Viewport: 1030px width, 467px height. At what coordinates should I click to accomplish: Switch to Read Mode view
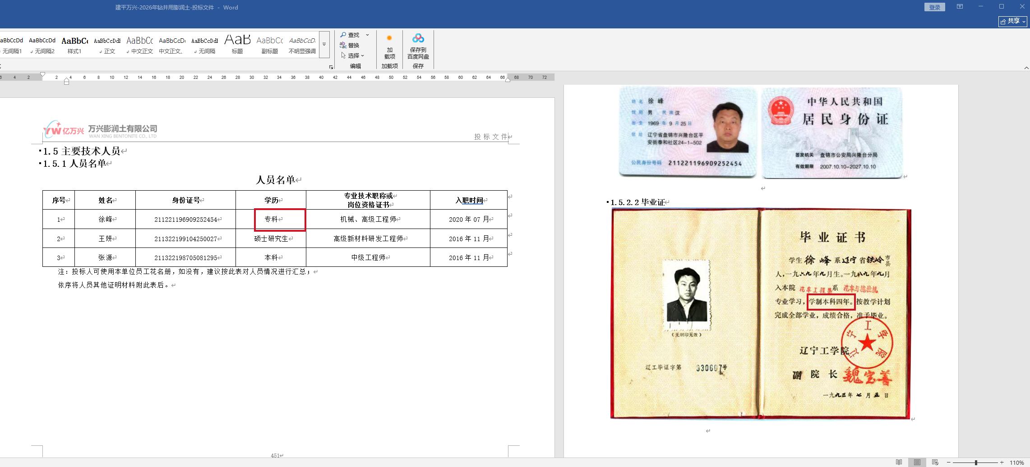(899, 462)
